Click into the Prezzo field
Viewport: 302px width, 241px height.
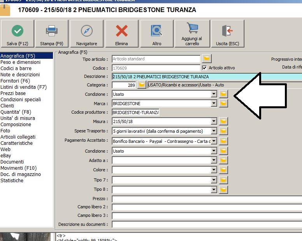(207, 199)
